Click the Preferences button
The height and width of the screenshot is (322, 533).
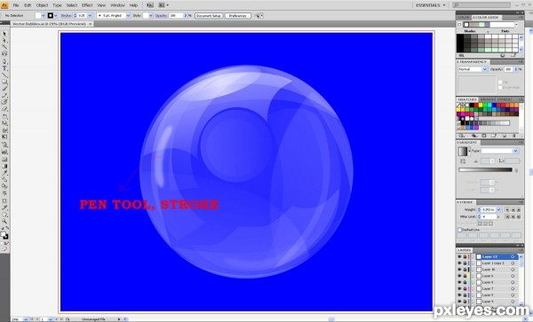click(x=237, y=16)
